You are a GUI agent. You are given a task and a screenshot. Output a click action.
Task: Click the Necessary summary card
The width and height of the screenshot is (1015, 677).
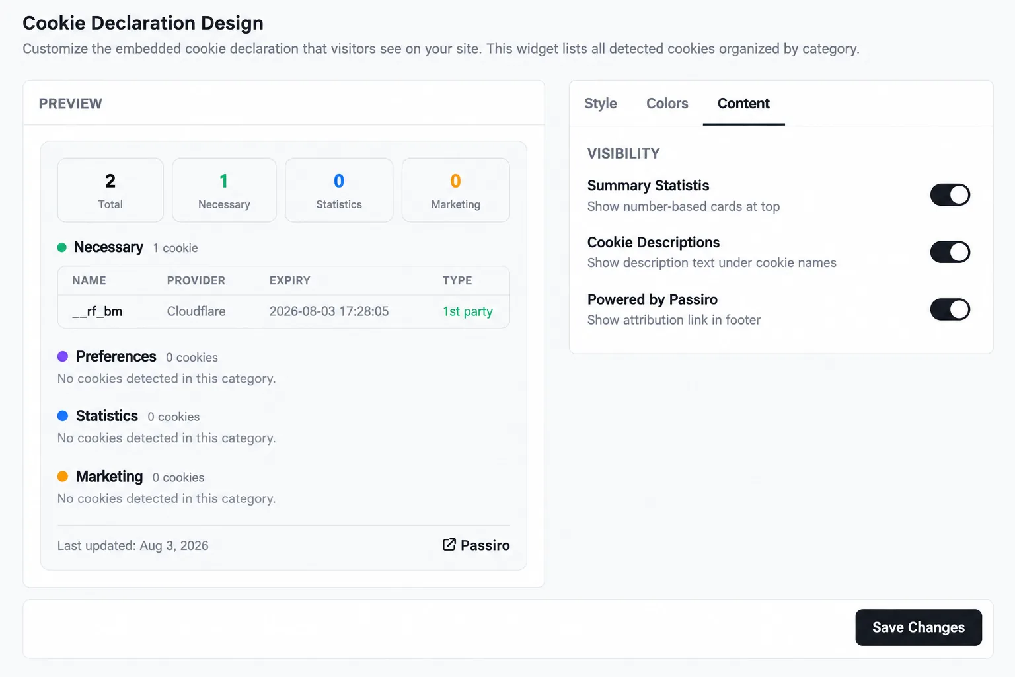(224, 190)
